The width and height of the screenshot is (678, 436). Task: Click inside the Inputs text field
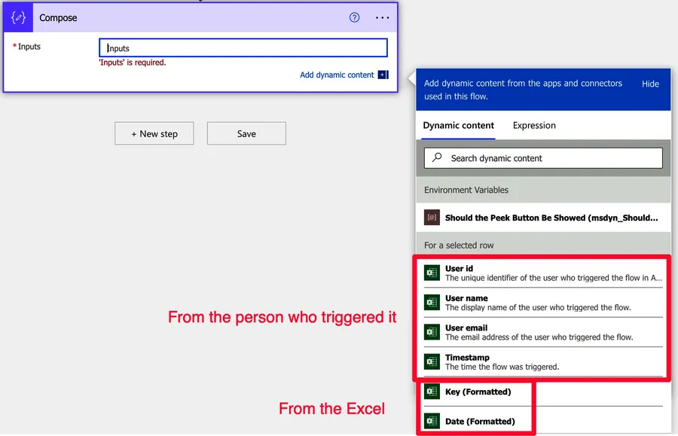tap(241, 47)
